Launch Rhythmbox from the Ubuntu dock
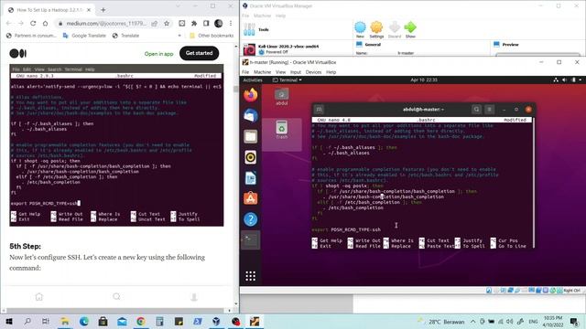This screenshot has width=586, height=329. [250, 157]
